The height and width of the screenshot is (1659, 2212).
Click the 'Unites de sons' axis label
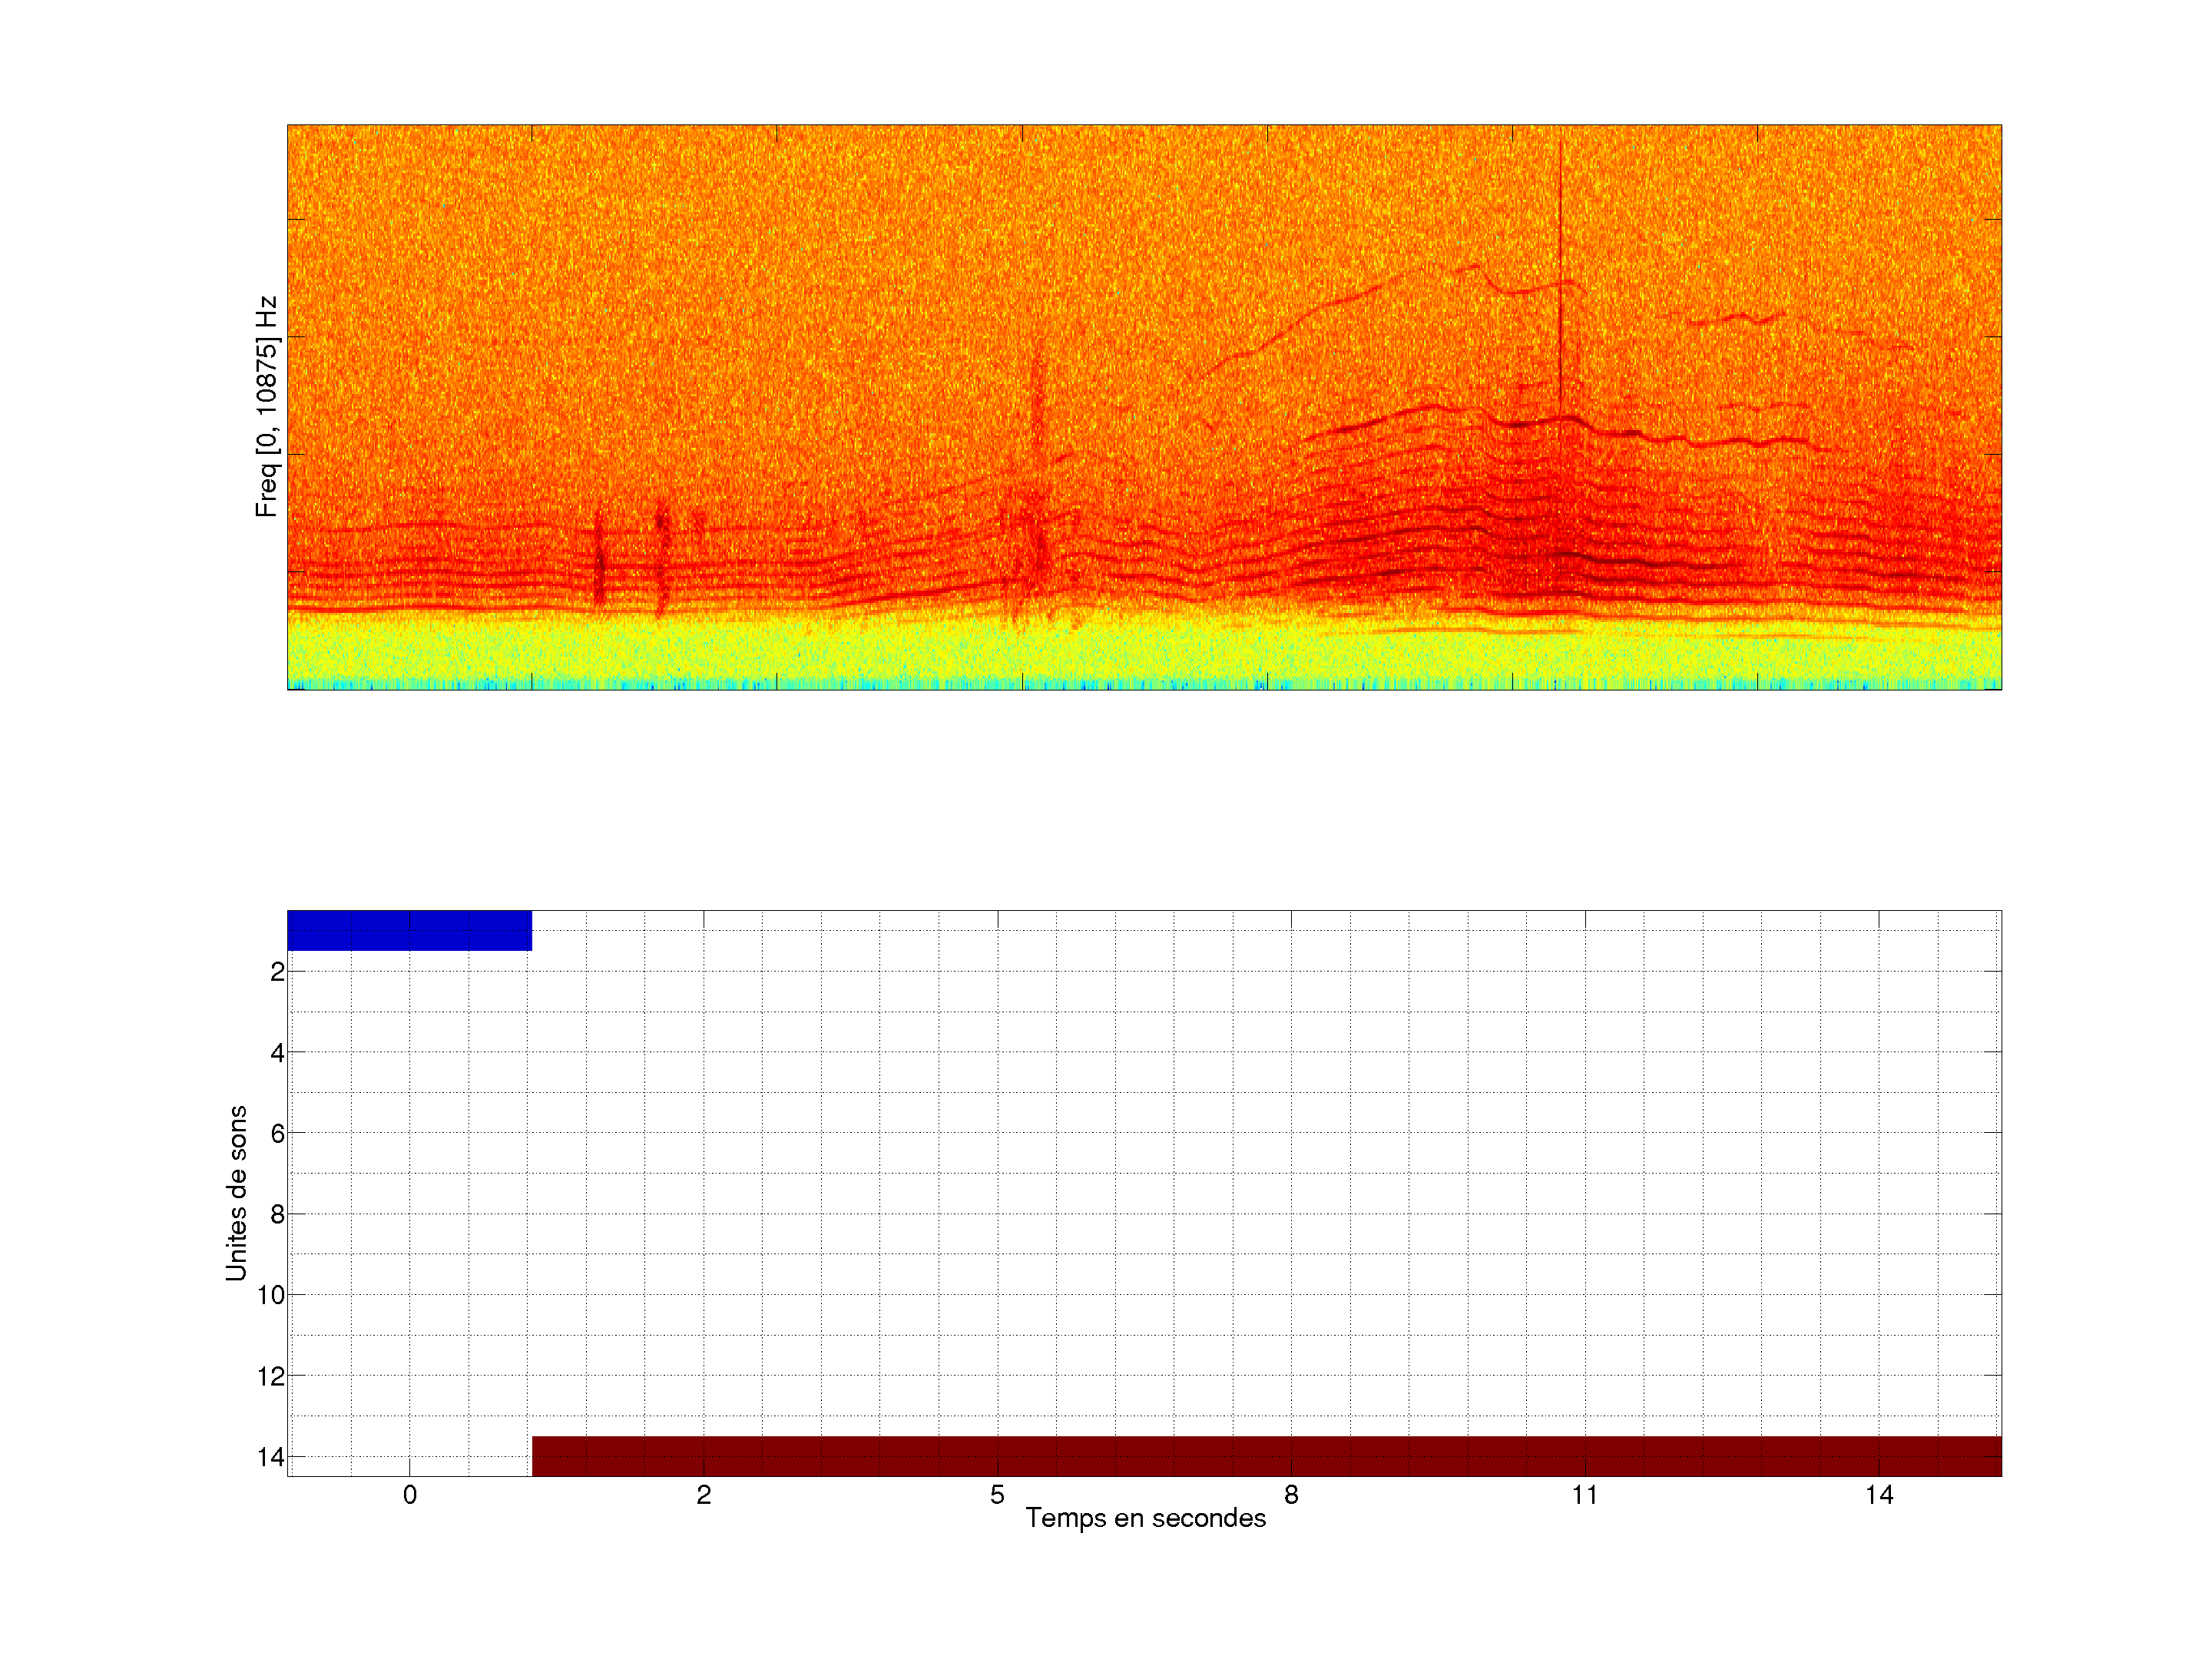(236, 1192)
